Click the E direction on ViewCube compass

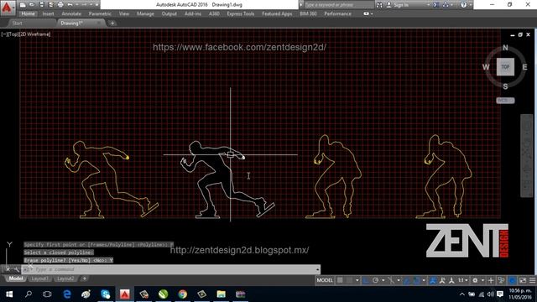[x=524, y=67]
